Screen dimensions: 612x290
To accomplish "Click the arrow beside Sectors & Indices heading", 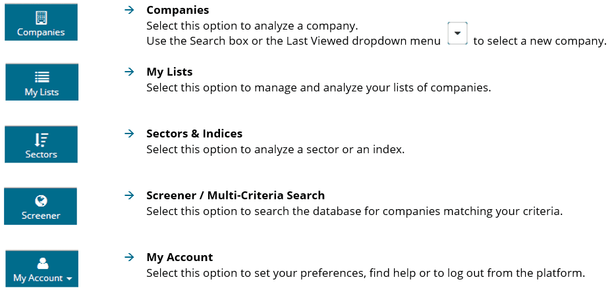I will 129,133.
